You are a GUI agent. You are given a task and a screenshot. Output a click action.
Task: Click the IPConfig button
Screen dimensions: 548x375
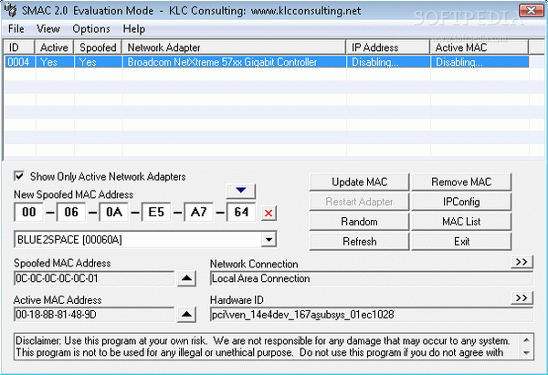pos(461,202)
